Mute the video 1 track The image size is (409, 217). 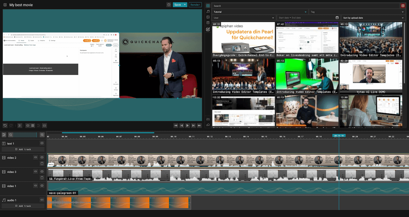click(36, 186)
